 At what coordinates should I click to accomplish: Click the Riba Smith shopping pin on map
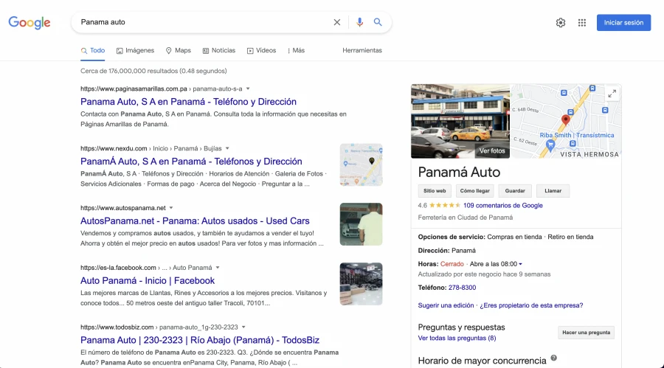point(550,146)
